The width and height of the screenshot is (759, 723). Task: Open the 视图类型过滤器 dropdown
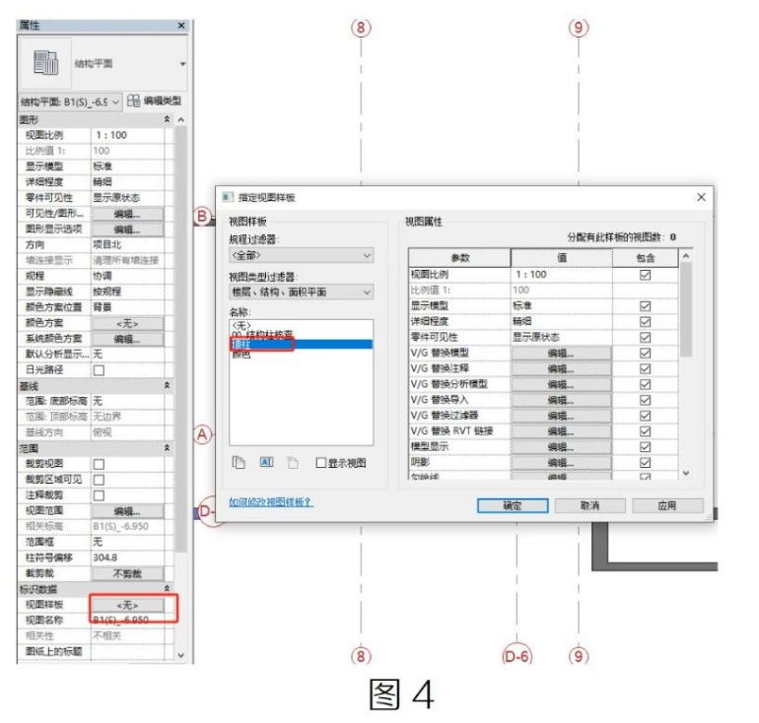point(301,292)
